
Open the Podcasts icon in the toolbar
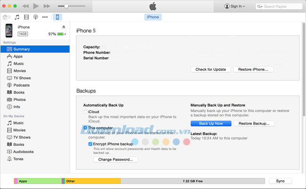(35, 17)
